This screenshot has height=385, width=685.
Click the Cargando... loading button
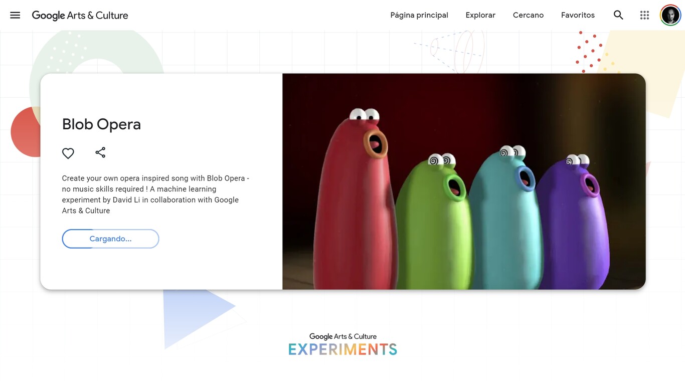(110, 239)
